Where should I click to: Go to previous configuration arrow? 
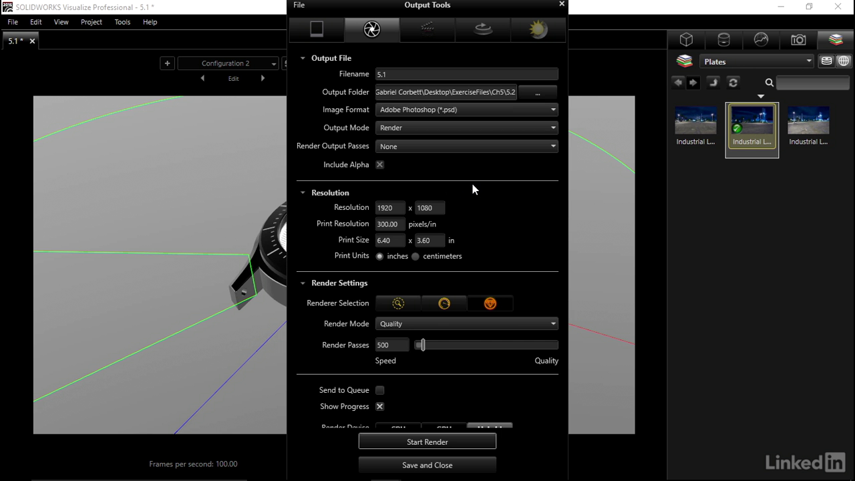click(203, 78)
